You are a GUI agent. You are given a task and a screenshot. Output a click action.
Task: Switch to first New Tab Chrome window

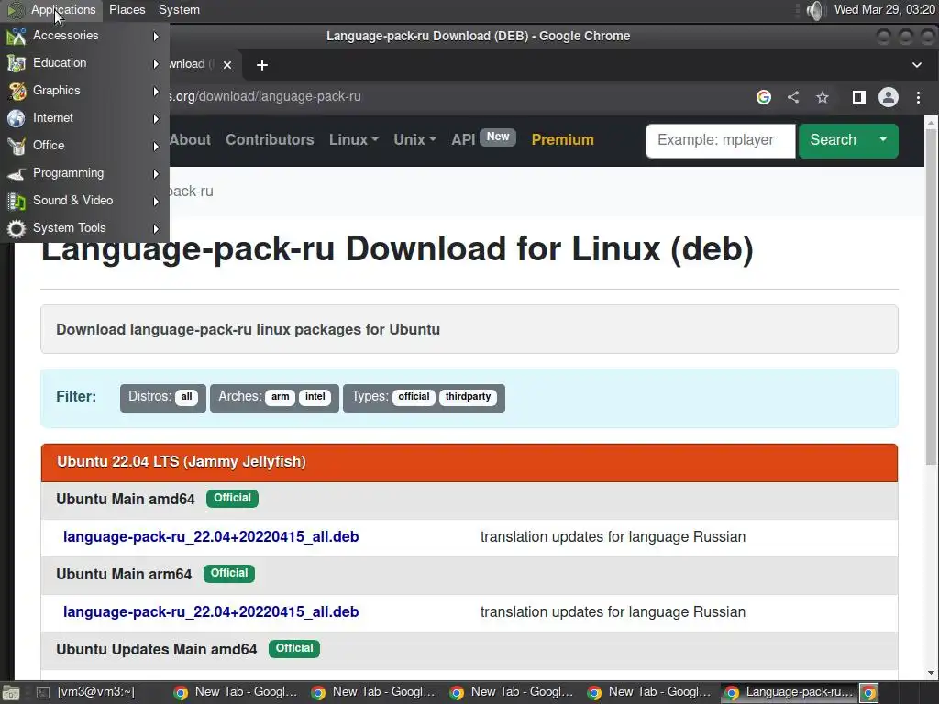(x=236, y=693)
